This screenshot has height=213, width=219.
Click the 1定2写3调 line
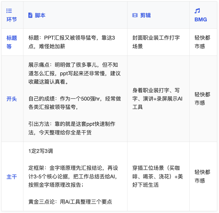coord(41,151)
